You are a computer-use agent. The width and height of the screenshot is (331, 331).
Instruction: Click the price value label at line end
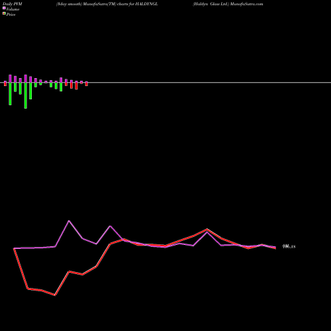pyautogui.click(x=289, y=246)
